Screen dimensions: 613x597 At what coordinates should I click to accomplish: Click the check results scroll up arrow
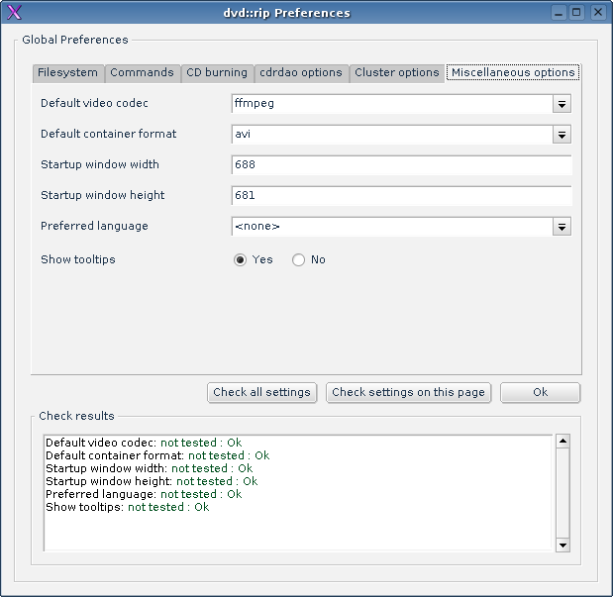tap(562, 442)
